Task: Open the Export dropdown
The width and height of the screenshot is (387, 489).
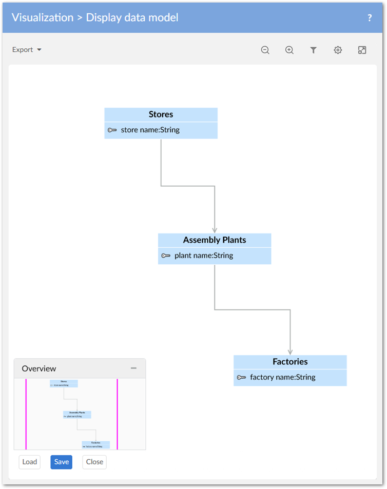Action: pyautogui.click(x=26, y=50)
